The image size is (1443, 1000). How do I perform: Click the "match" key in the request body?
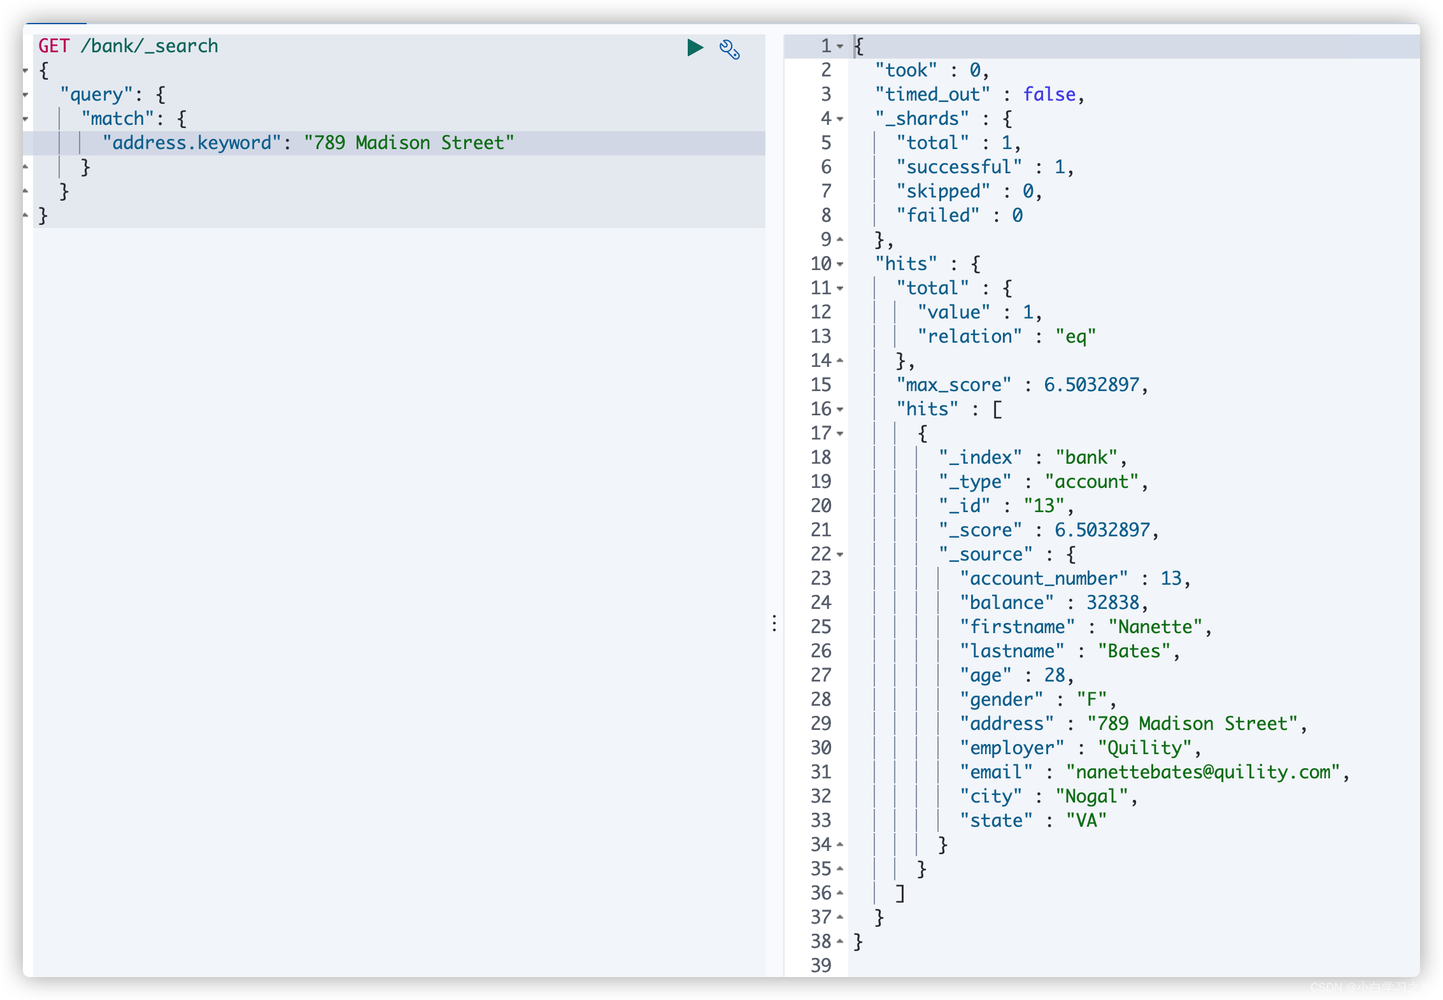[118, 118]
